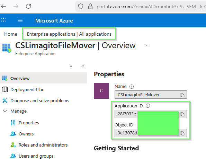Collapse the Manage section chevron

(5, 111)
